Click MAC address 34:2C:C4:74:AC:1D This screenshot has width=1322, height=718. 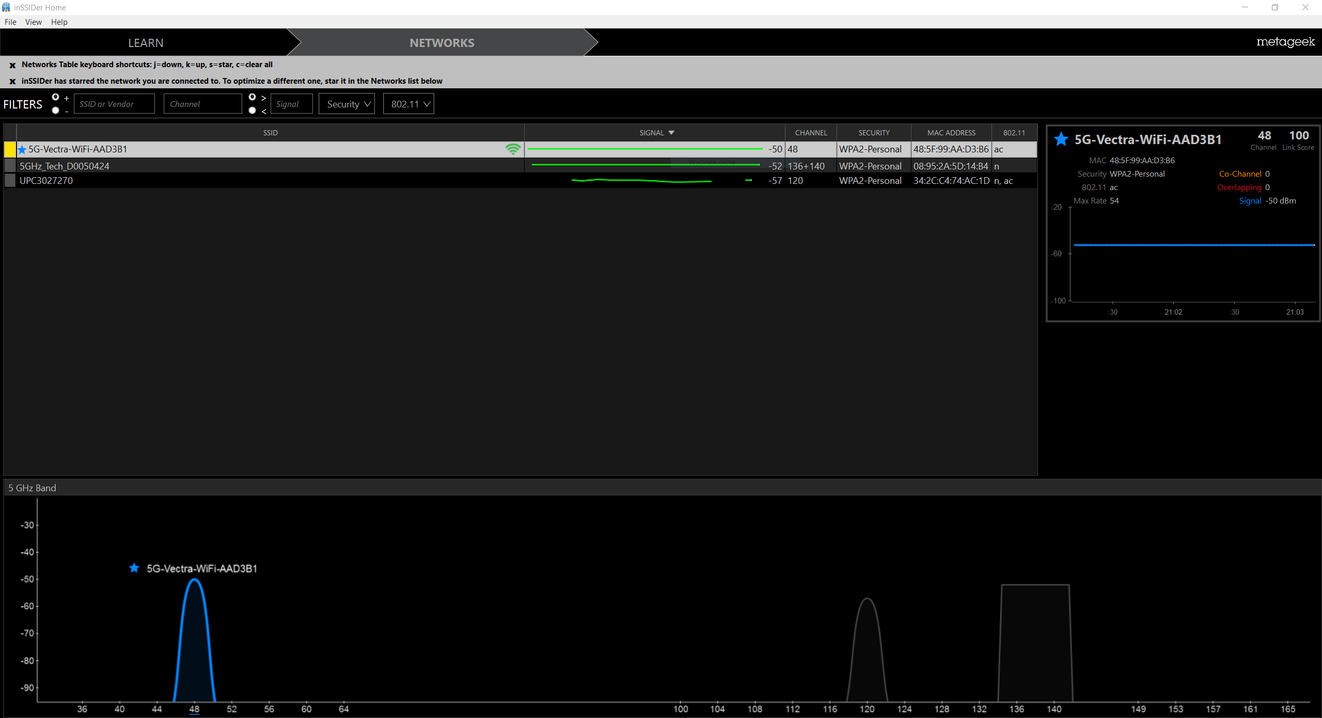coord(952,181)
